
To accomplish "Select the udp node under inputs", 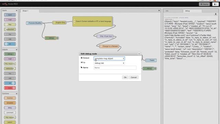I will click(10, 39).
